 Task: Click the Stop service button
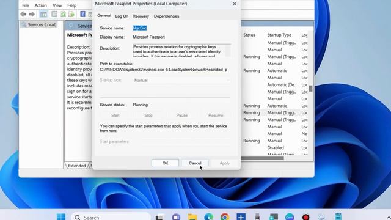tap(148, 116)
